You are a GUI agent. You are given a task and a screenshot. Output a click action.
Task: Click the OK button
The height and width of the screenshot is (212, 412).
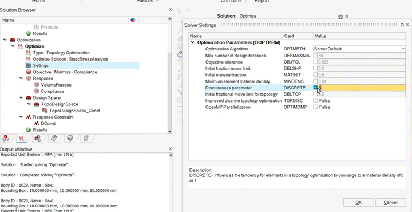358,202
